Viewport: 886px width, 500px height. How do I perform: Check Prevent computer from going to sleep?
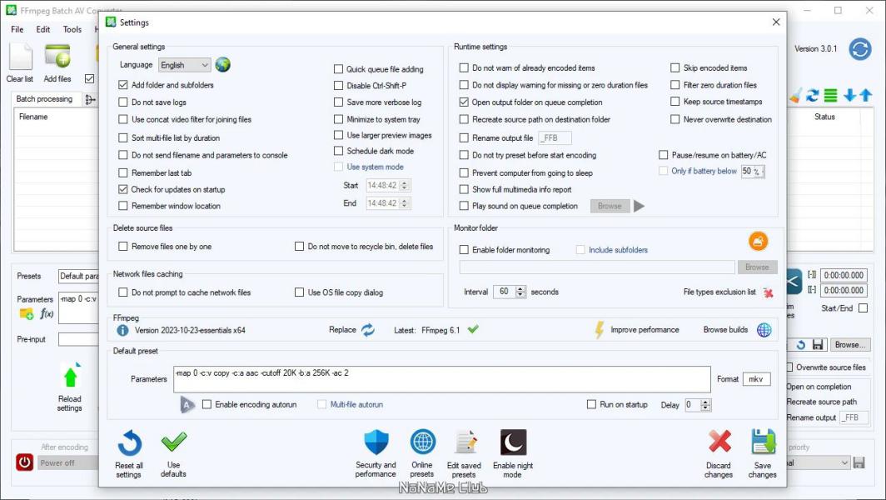point(464,173)
